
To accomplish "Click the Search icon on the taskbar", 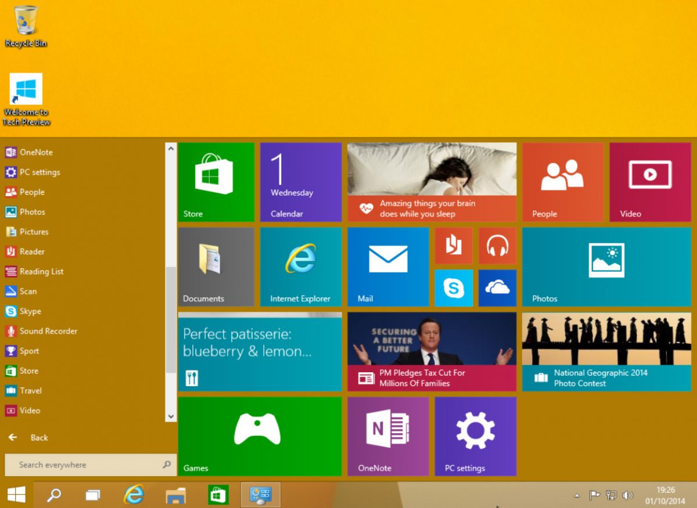I will point(54,494).
